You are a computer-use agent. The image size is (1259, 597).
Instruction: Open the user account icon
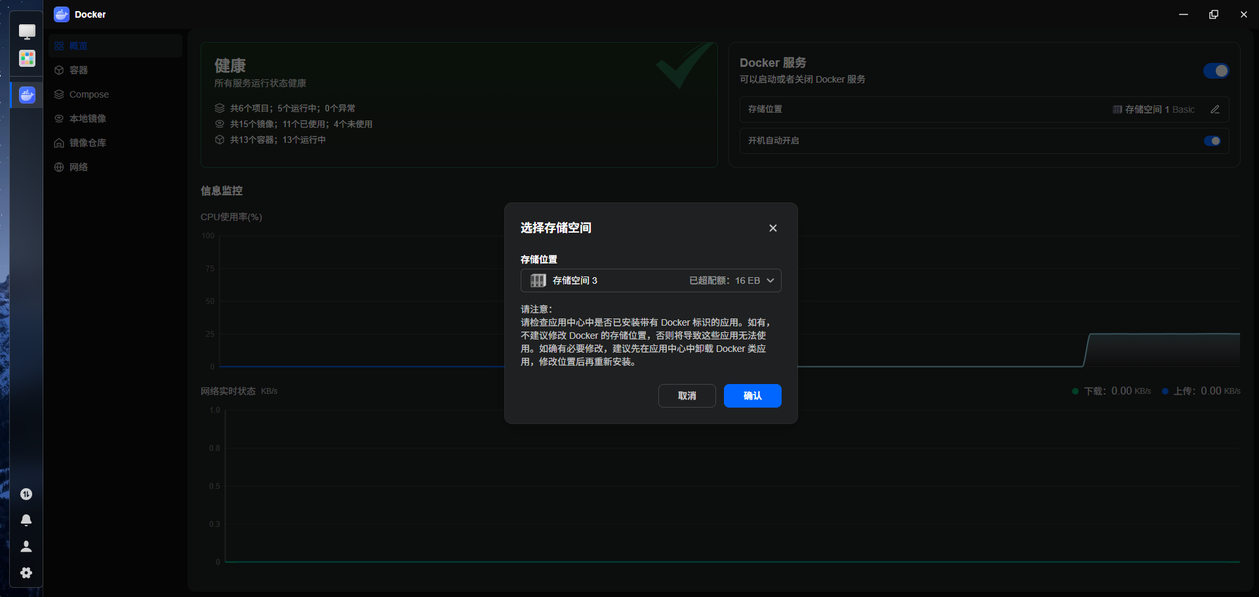pos(26,547)
